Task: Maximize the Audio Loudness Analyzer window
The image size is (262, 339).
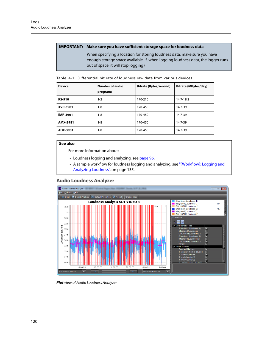Action: tap(218, 189)
